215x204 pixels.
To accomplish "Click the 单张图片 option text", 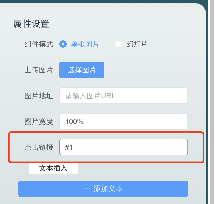I will click(x=85, y=44).
